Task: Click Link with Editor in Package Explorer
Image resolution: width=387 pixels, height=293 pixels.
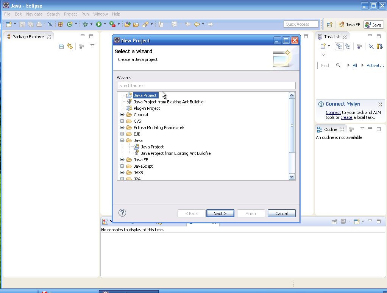Action: (70, 46)
